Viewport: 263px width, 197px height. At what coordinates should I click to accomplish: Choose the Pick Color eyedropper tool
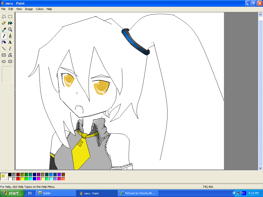4,29
